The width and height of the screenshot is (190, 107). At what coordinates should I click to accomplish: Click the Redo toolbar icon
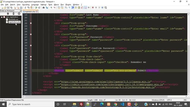tap(39, 7)
